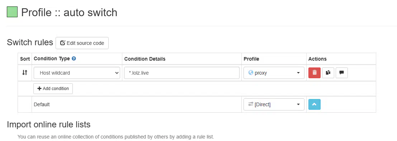Click the Edit source code button

tap(82, 43)
